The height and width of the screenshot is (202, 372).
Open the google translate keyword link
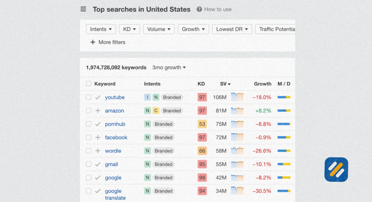click(x=115, y=194)
